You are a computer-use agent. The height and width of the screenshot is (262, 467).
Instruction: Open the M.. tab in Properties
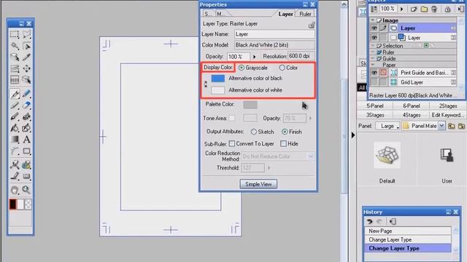coord(220,14)
